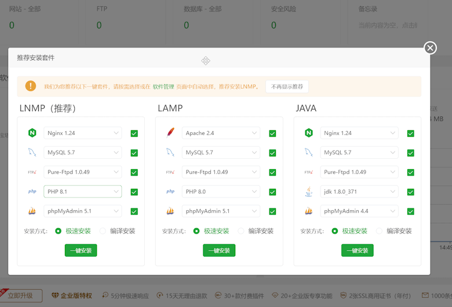Click the 30+款付费插件 icon
Image resolution: width=452 pixels, height=307 pixels.
point(218,295)
